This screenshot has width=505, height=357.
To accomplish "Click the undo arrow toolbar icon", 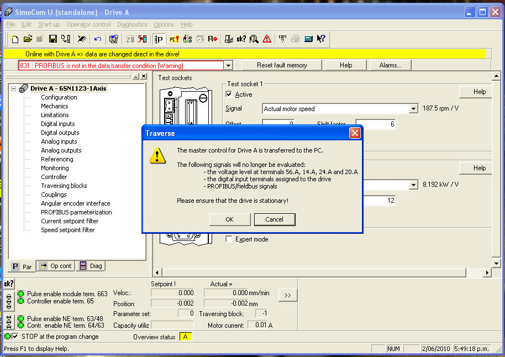I will (x=98, y=39).
